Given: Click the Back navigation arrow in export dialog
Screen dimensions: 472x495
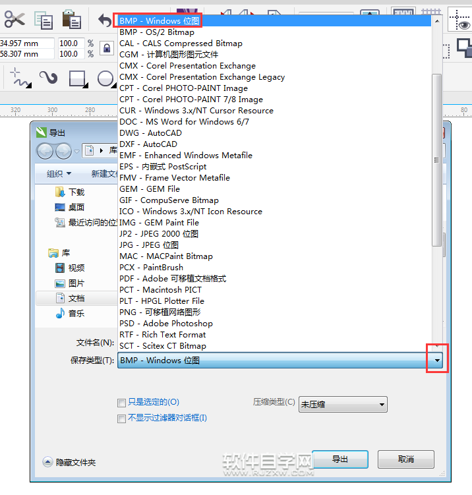Looking at the screenshot, I should pos(45,151).
